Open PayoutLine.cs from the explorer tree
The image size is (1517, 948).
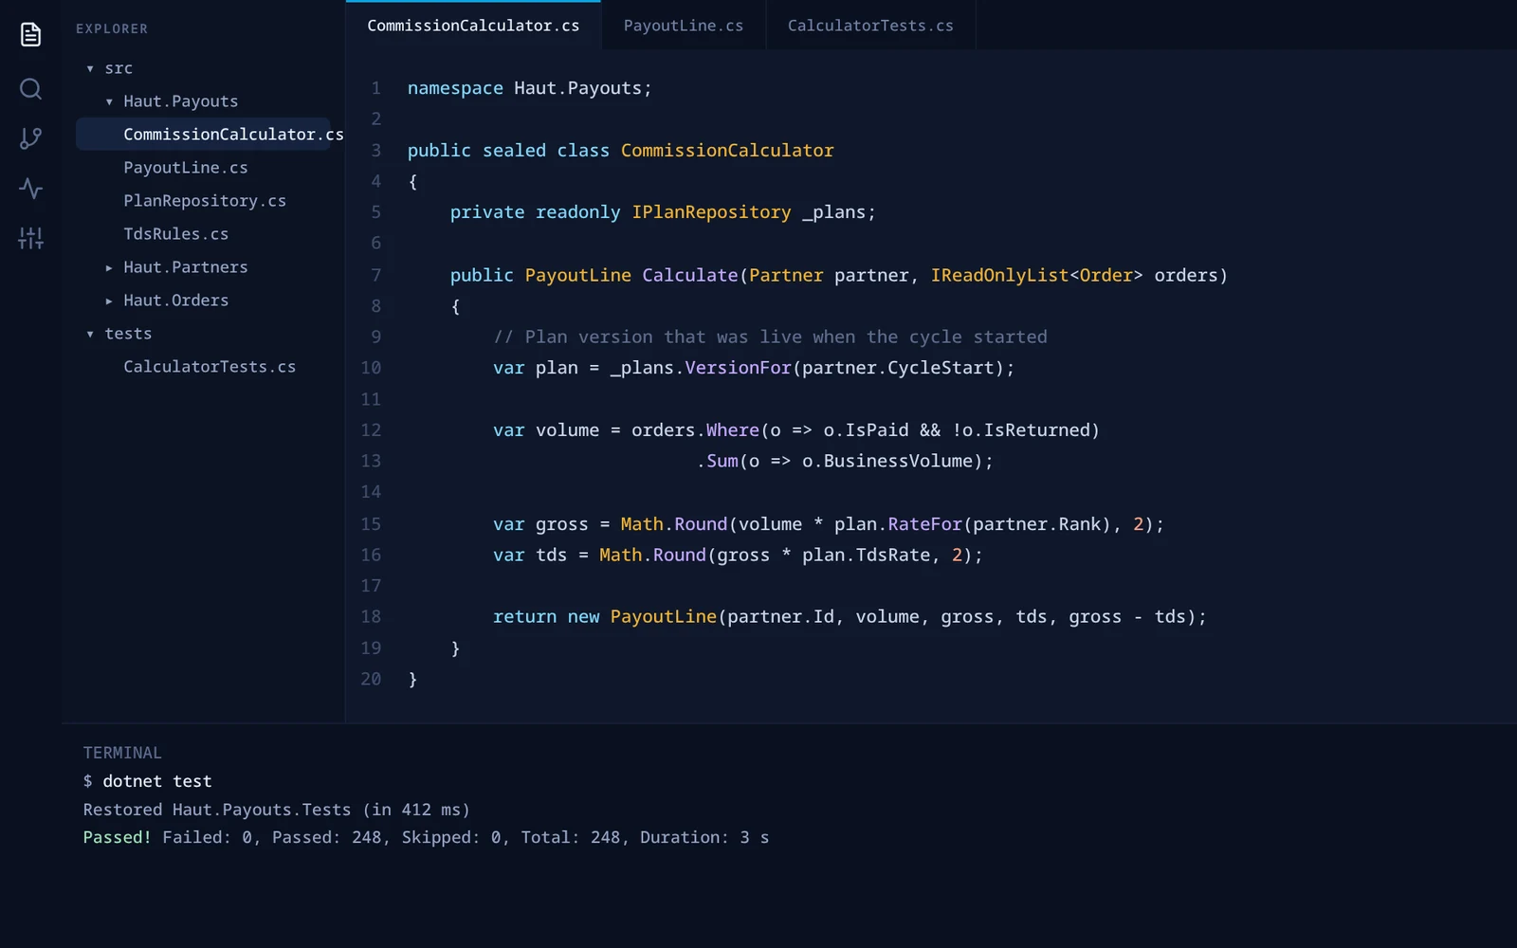(x=186, y=168)
